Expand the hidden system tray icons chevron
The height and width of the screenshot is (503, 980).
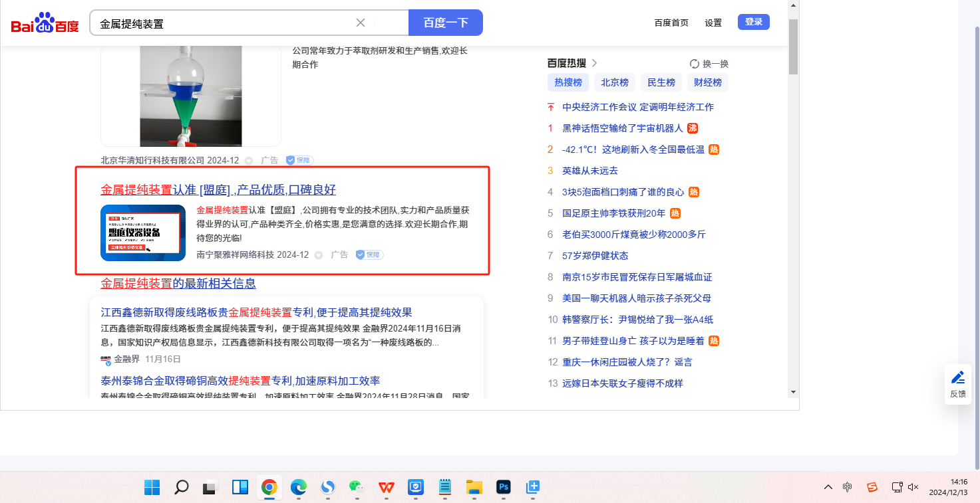coord(828,487)
